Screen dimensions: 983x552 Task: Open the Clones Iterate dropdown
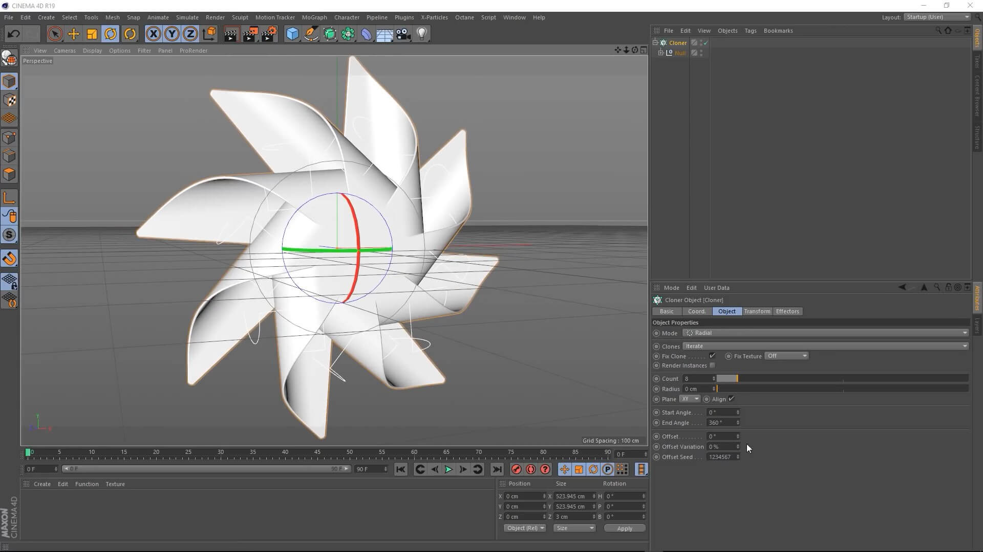click(825, 346)
